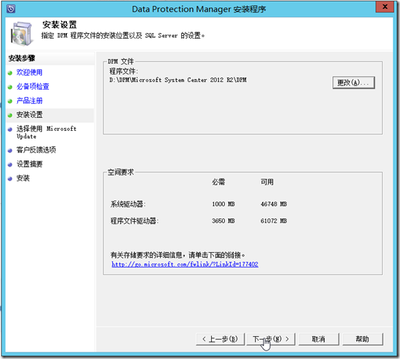Click the green bullet beside 必备项检查
The height and width of the screenshot is (359, 400).
10,88
